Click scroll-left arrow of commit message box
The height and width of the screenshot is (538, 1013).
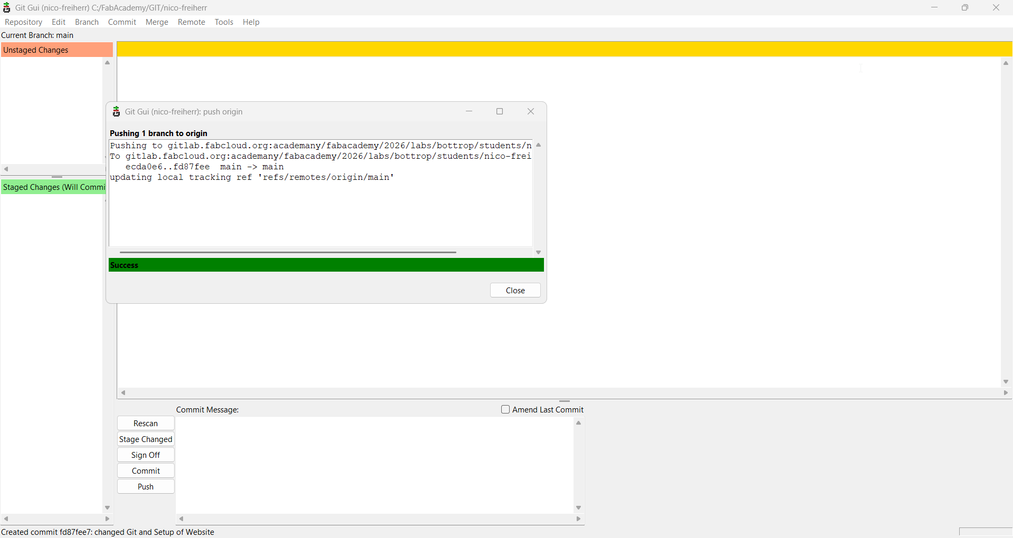181,519
